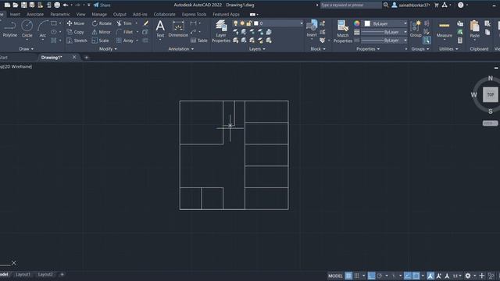Expand the Modify panel
This screenshot has height=281, width=500.
click(108, 48)
